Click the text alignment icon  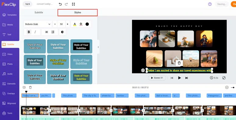tap(47, 32)
